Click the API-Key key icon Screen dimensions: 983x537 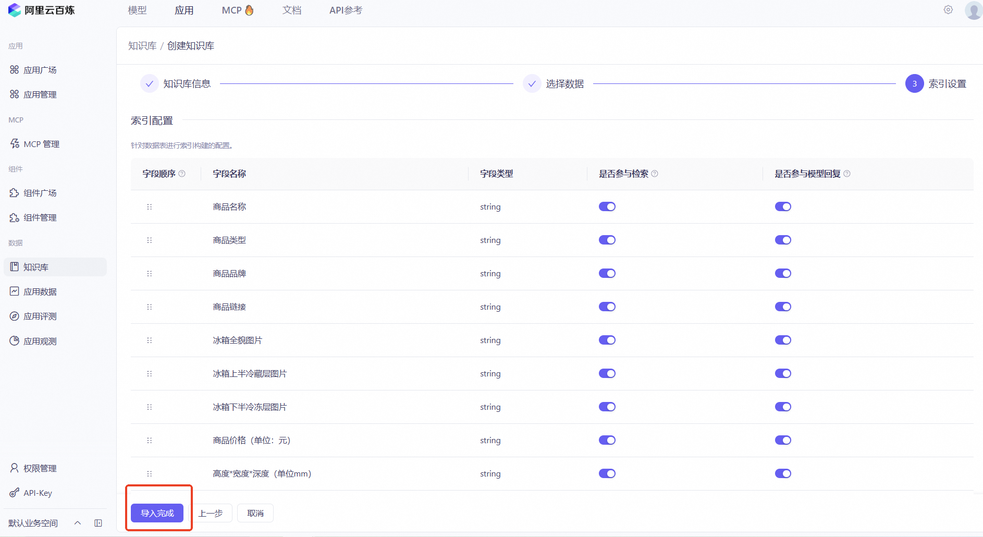(14, 493)
